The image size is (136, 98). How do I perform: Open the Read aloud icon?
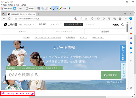click(81, 19)
